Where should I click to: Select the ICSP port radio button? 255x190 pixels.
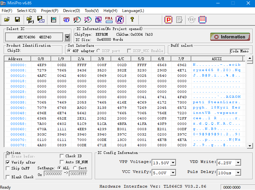click(98, 51)
